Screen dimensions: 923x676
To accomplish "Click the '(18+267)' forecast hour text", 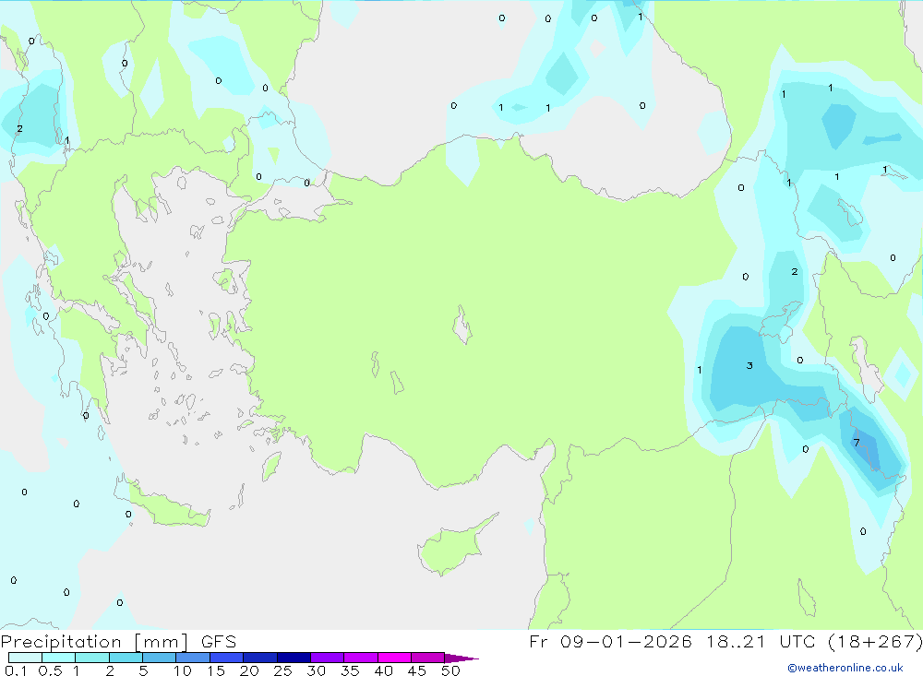I will [x=875, y=641].
